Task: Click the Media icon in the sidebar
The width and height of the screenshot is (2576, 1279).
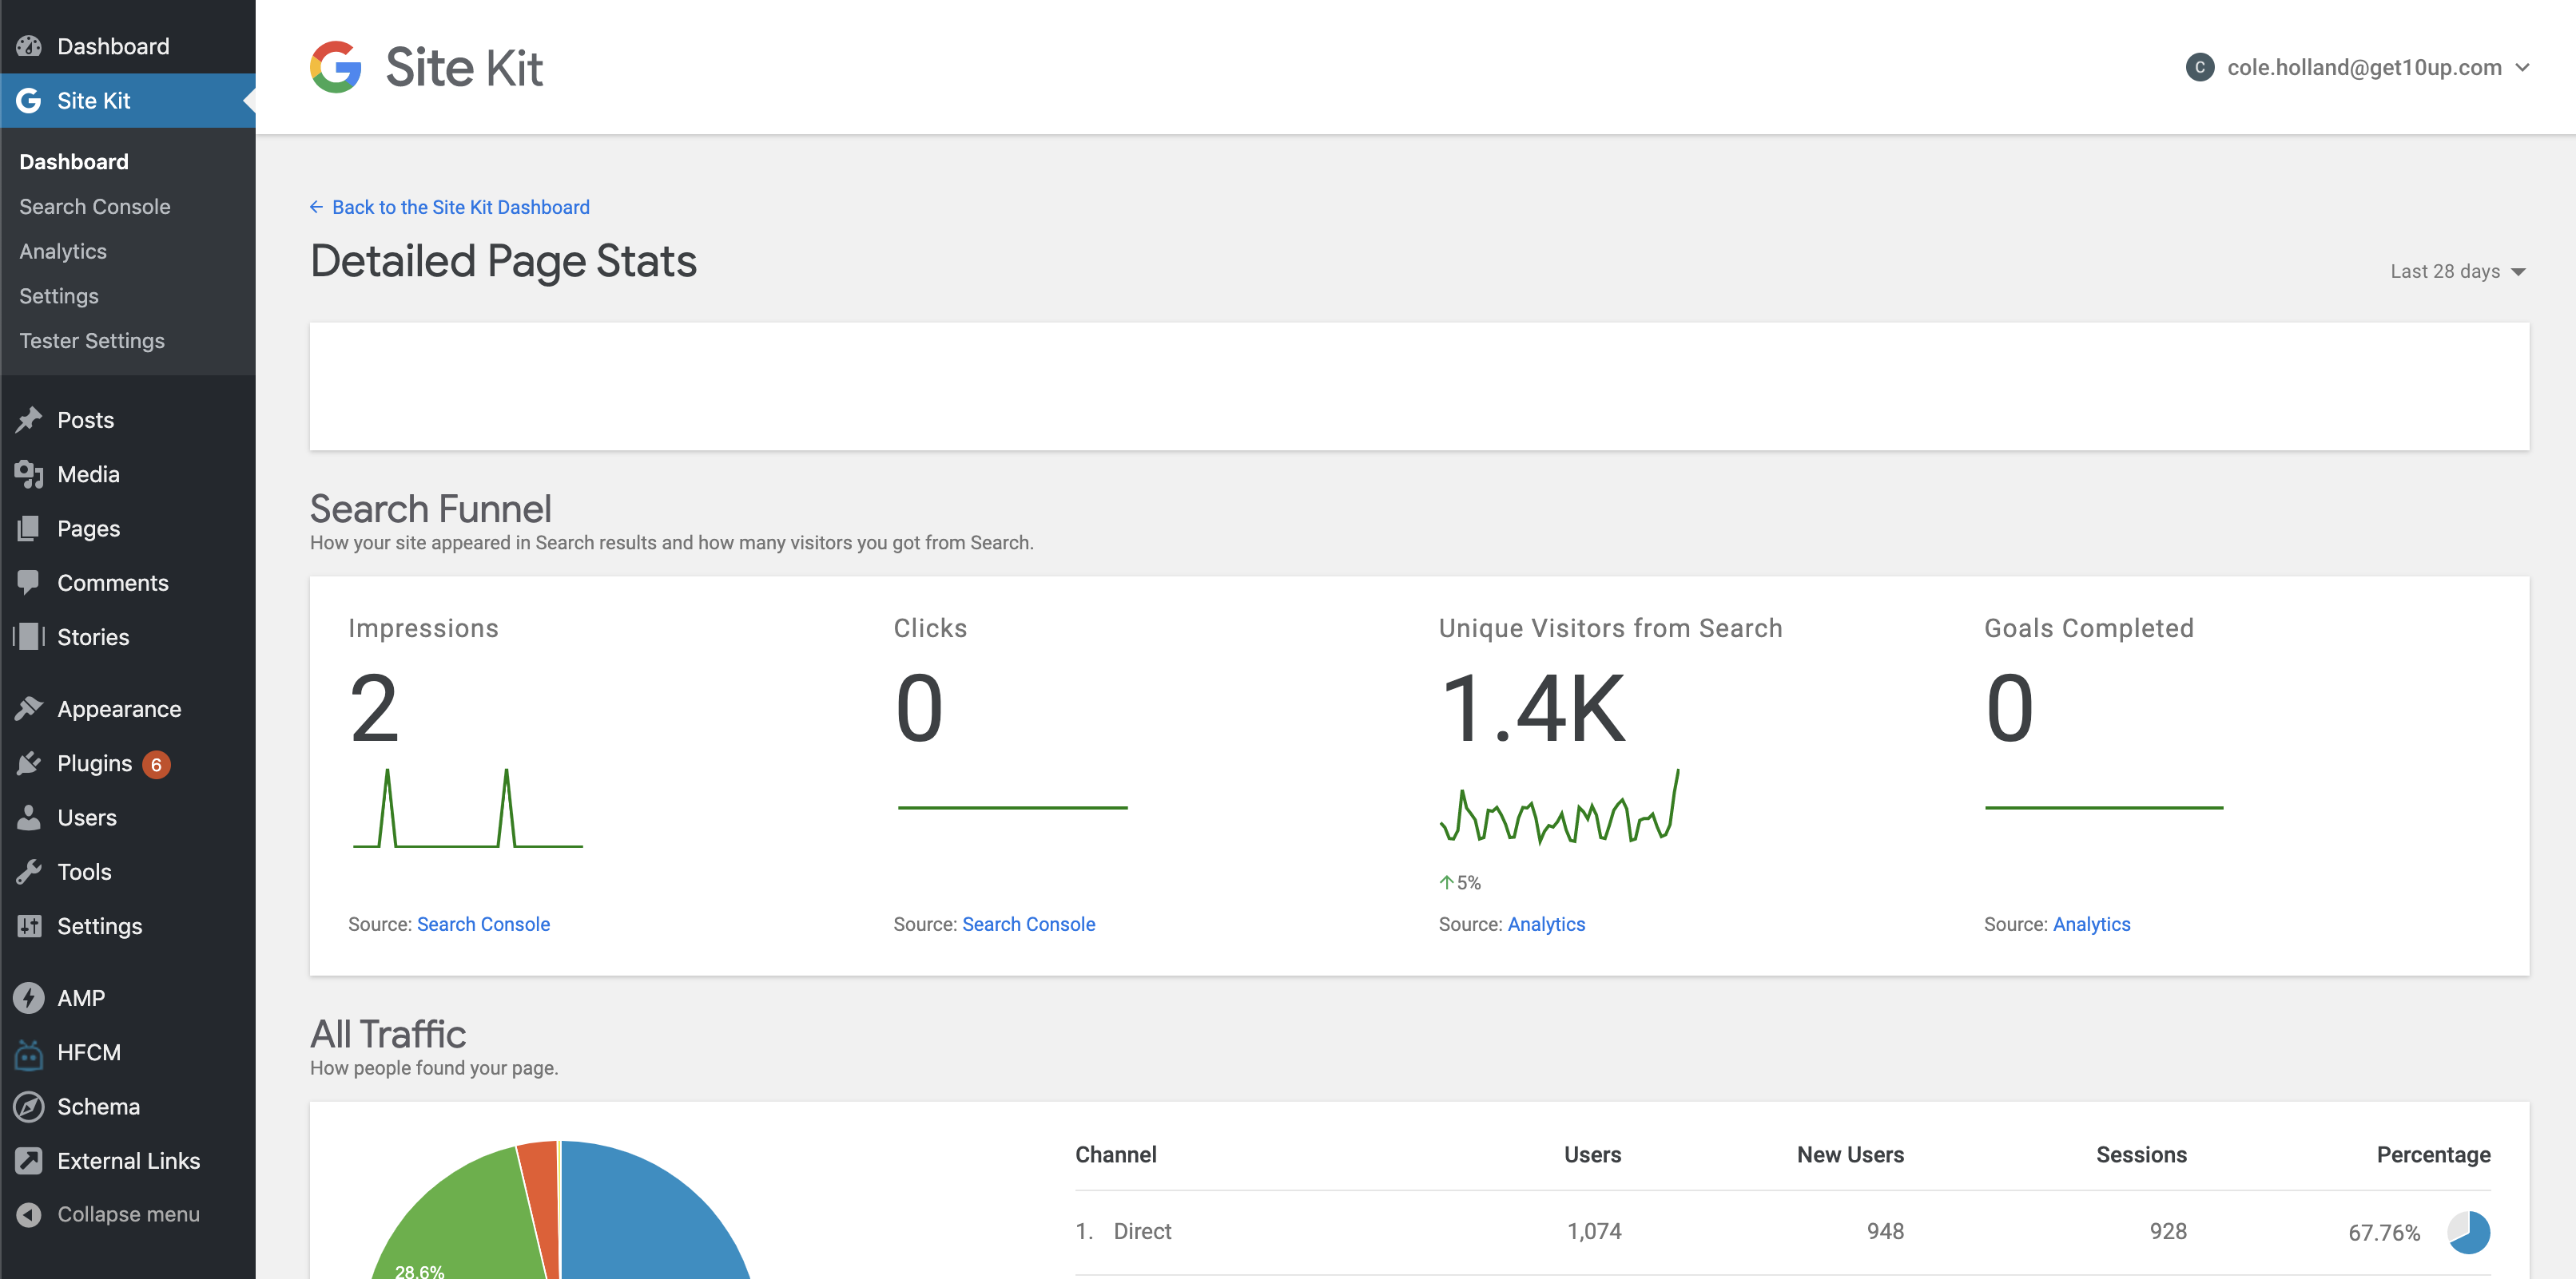Action: pyautogui.click(x=29, y=473)
